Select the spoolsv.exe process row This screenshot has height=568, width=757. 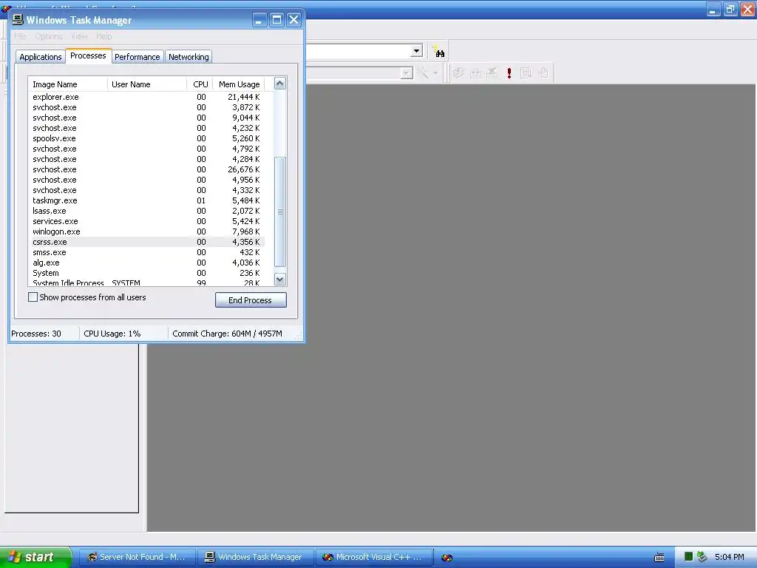click(146, 138)
